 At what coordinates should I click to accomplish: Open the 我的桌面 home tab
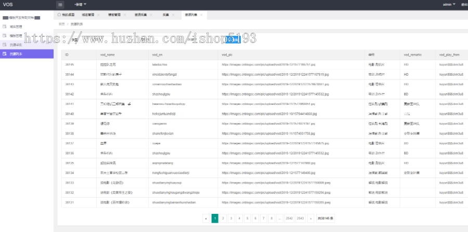(65, 15)
